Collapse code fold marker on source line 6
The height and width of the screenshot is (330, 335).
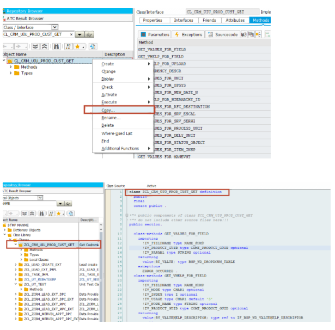pos(127,215)
